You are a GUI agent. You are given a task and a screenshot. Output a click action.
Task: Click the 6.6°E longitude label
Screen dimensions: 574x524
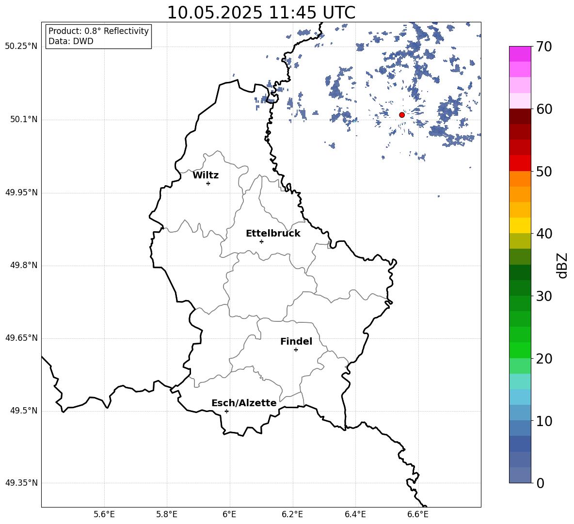click(418, 514)
